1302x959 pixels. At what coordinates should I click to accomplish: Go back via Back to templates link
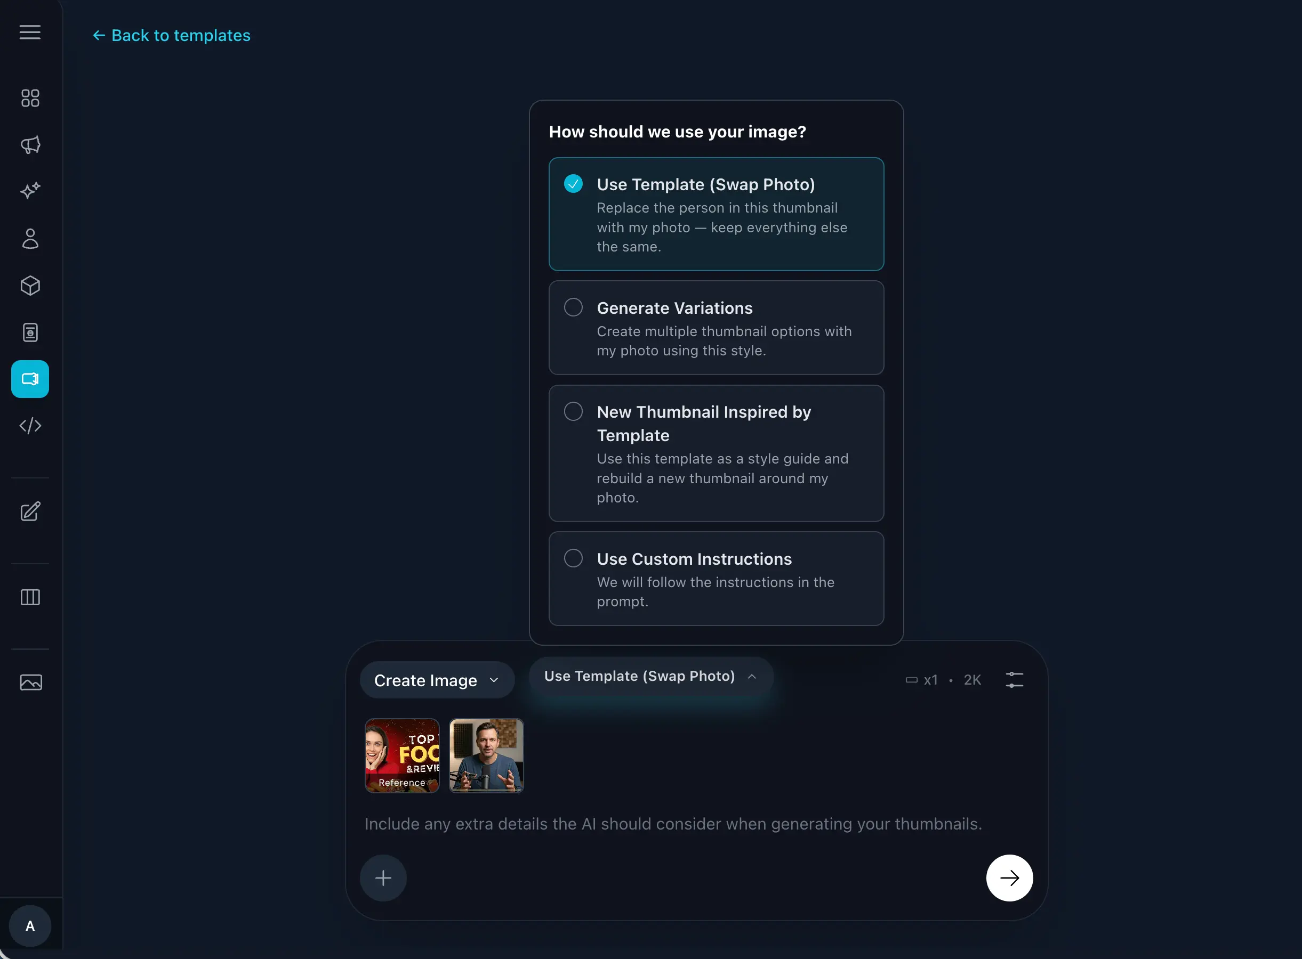tap(172, 35)
